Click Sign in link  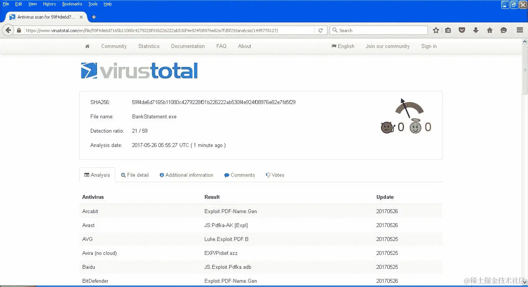(x=429, y=46)
